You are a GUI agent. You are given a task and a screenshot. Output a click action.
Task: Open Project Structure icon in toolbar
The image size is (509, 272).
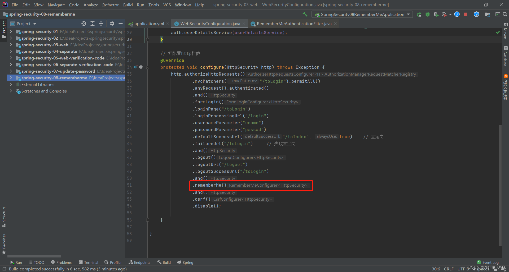click(x=487, y=14)
